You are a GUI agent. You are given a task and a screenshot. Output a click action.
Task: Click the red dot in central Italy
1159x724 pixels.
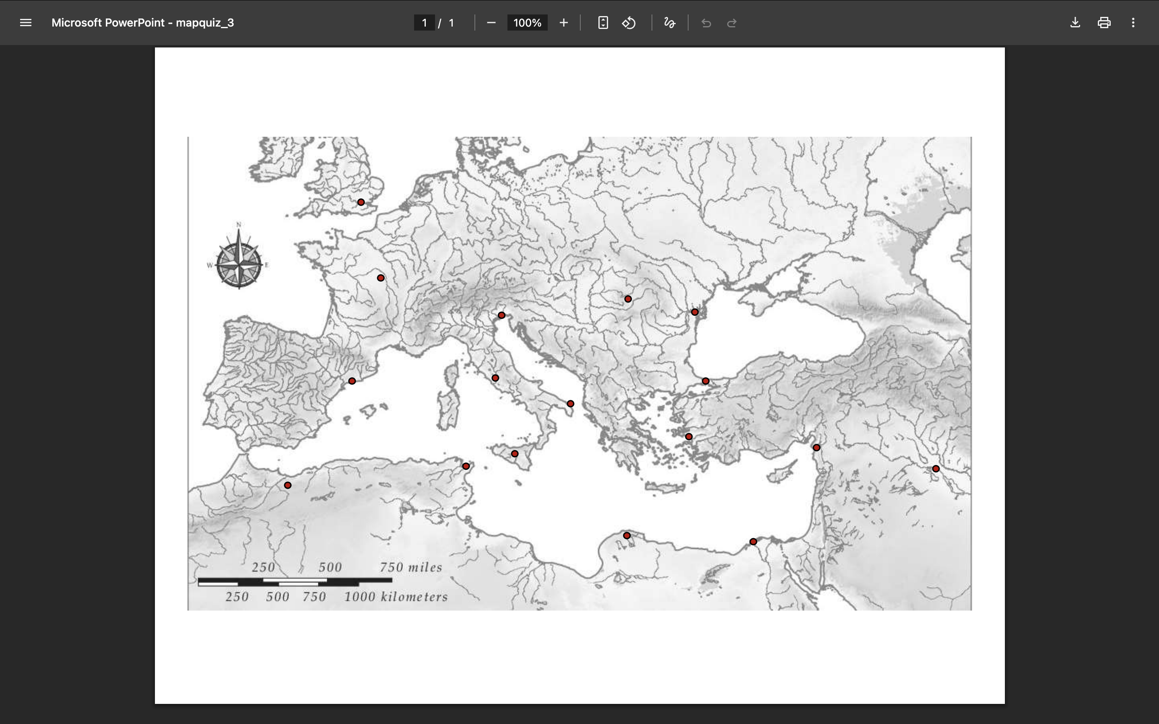tap(495, 378)
